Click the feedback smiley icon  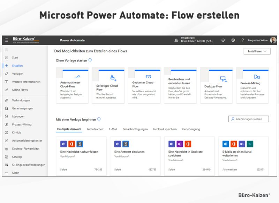(x=223, y=40)
